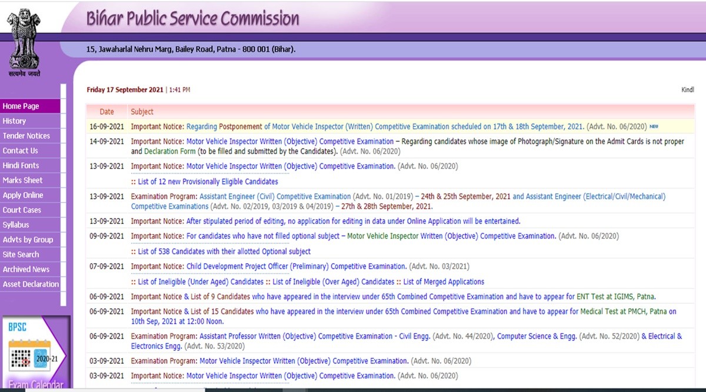The width and height of the screenshot is (706, 392).
Task: Open the Marks Sheet menu item
Action: coord(23,180)
